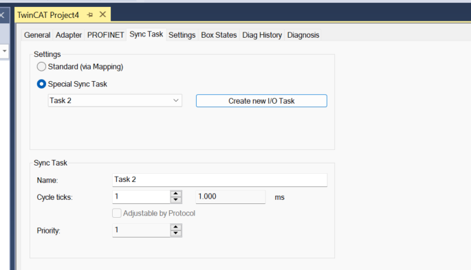Click Create new I/O Task button

(x=261, y=101)
